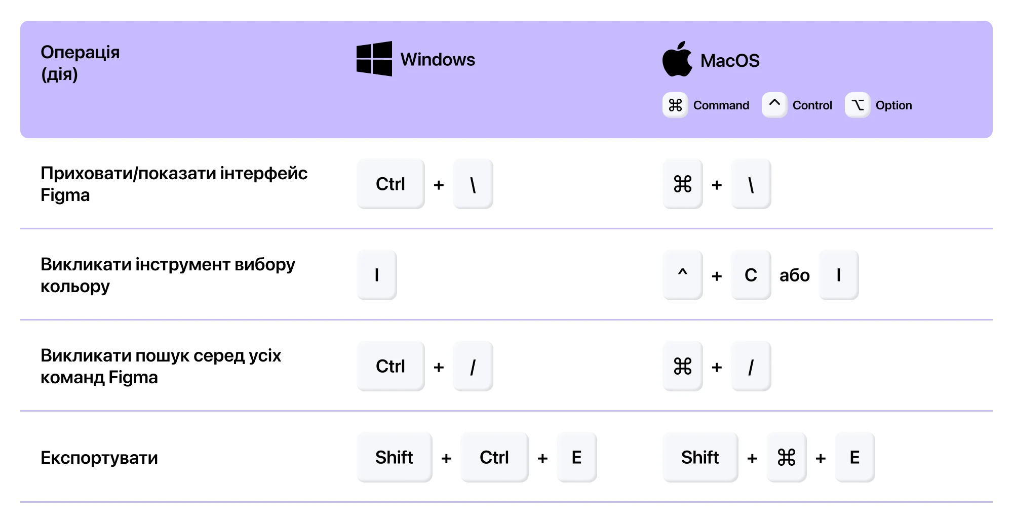This screenshot has width=1013, height=523.
Task: Click the caret Control key in the color picker row
Action: pos(683,275)
